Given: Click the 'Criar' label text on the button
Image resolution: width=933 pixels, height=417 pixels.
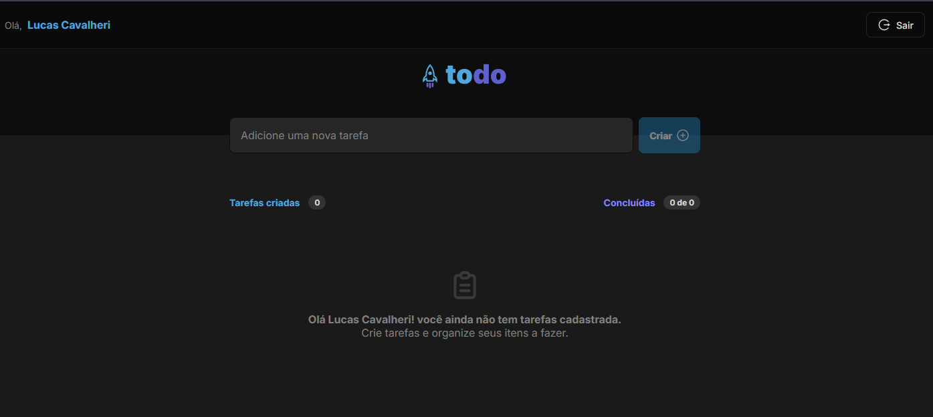Looking at the screenshot, I should click(x=661, y=135).
